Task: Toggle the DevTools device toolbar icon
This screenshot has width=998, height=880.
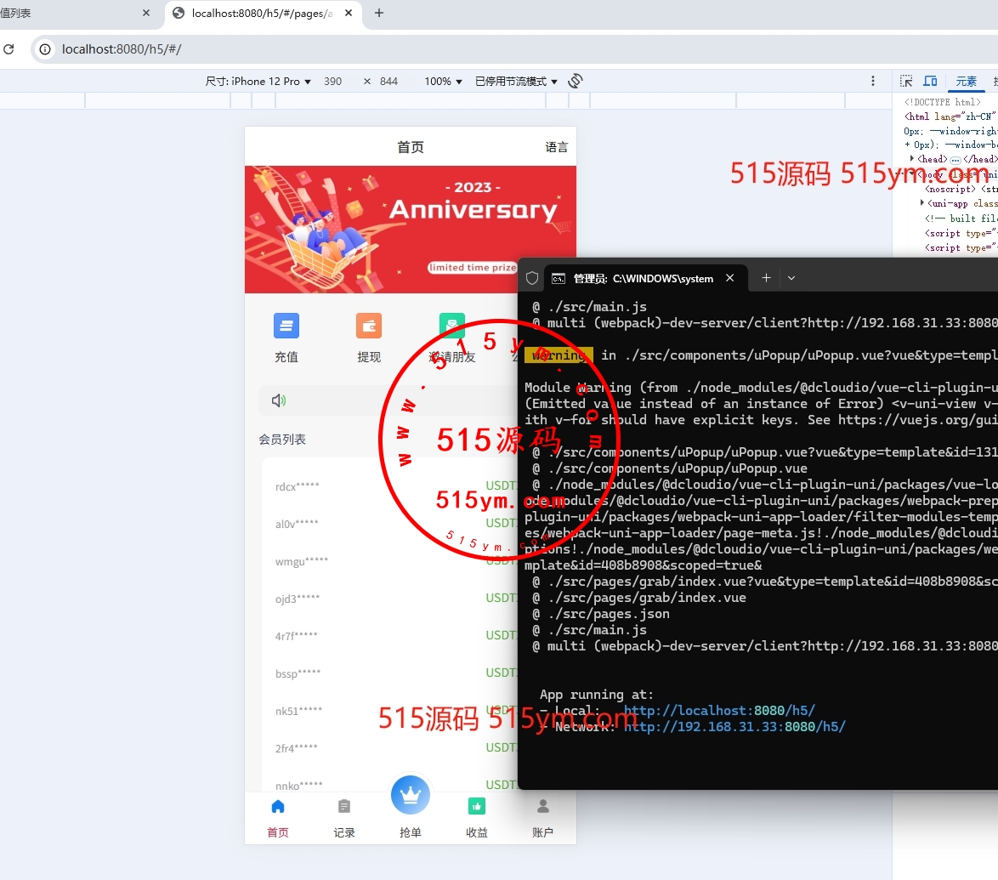Action: click(x=930, y=81)
